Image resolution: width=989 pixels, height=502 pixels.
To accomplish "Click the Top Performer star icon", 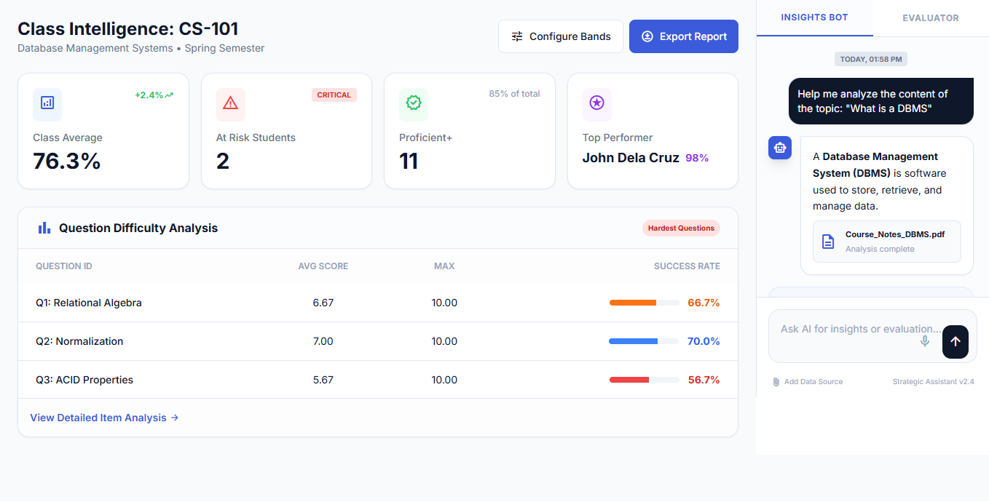I will [x=596, y=103].
